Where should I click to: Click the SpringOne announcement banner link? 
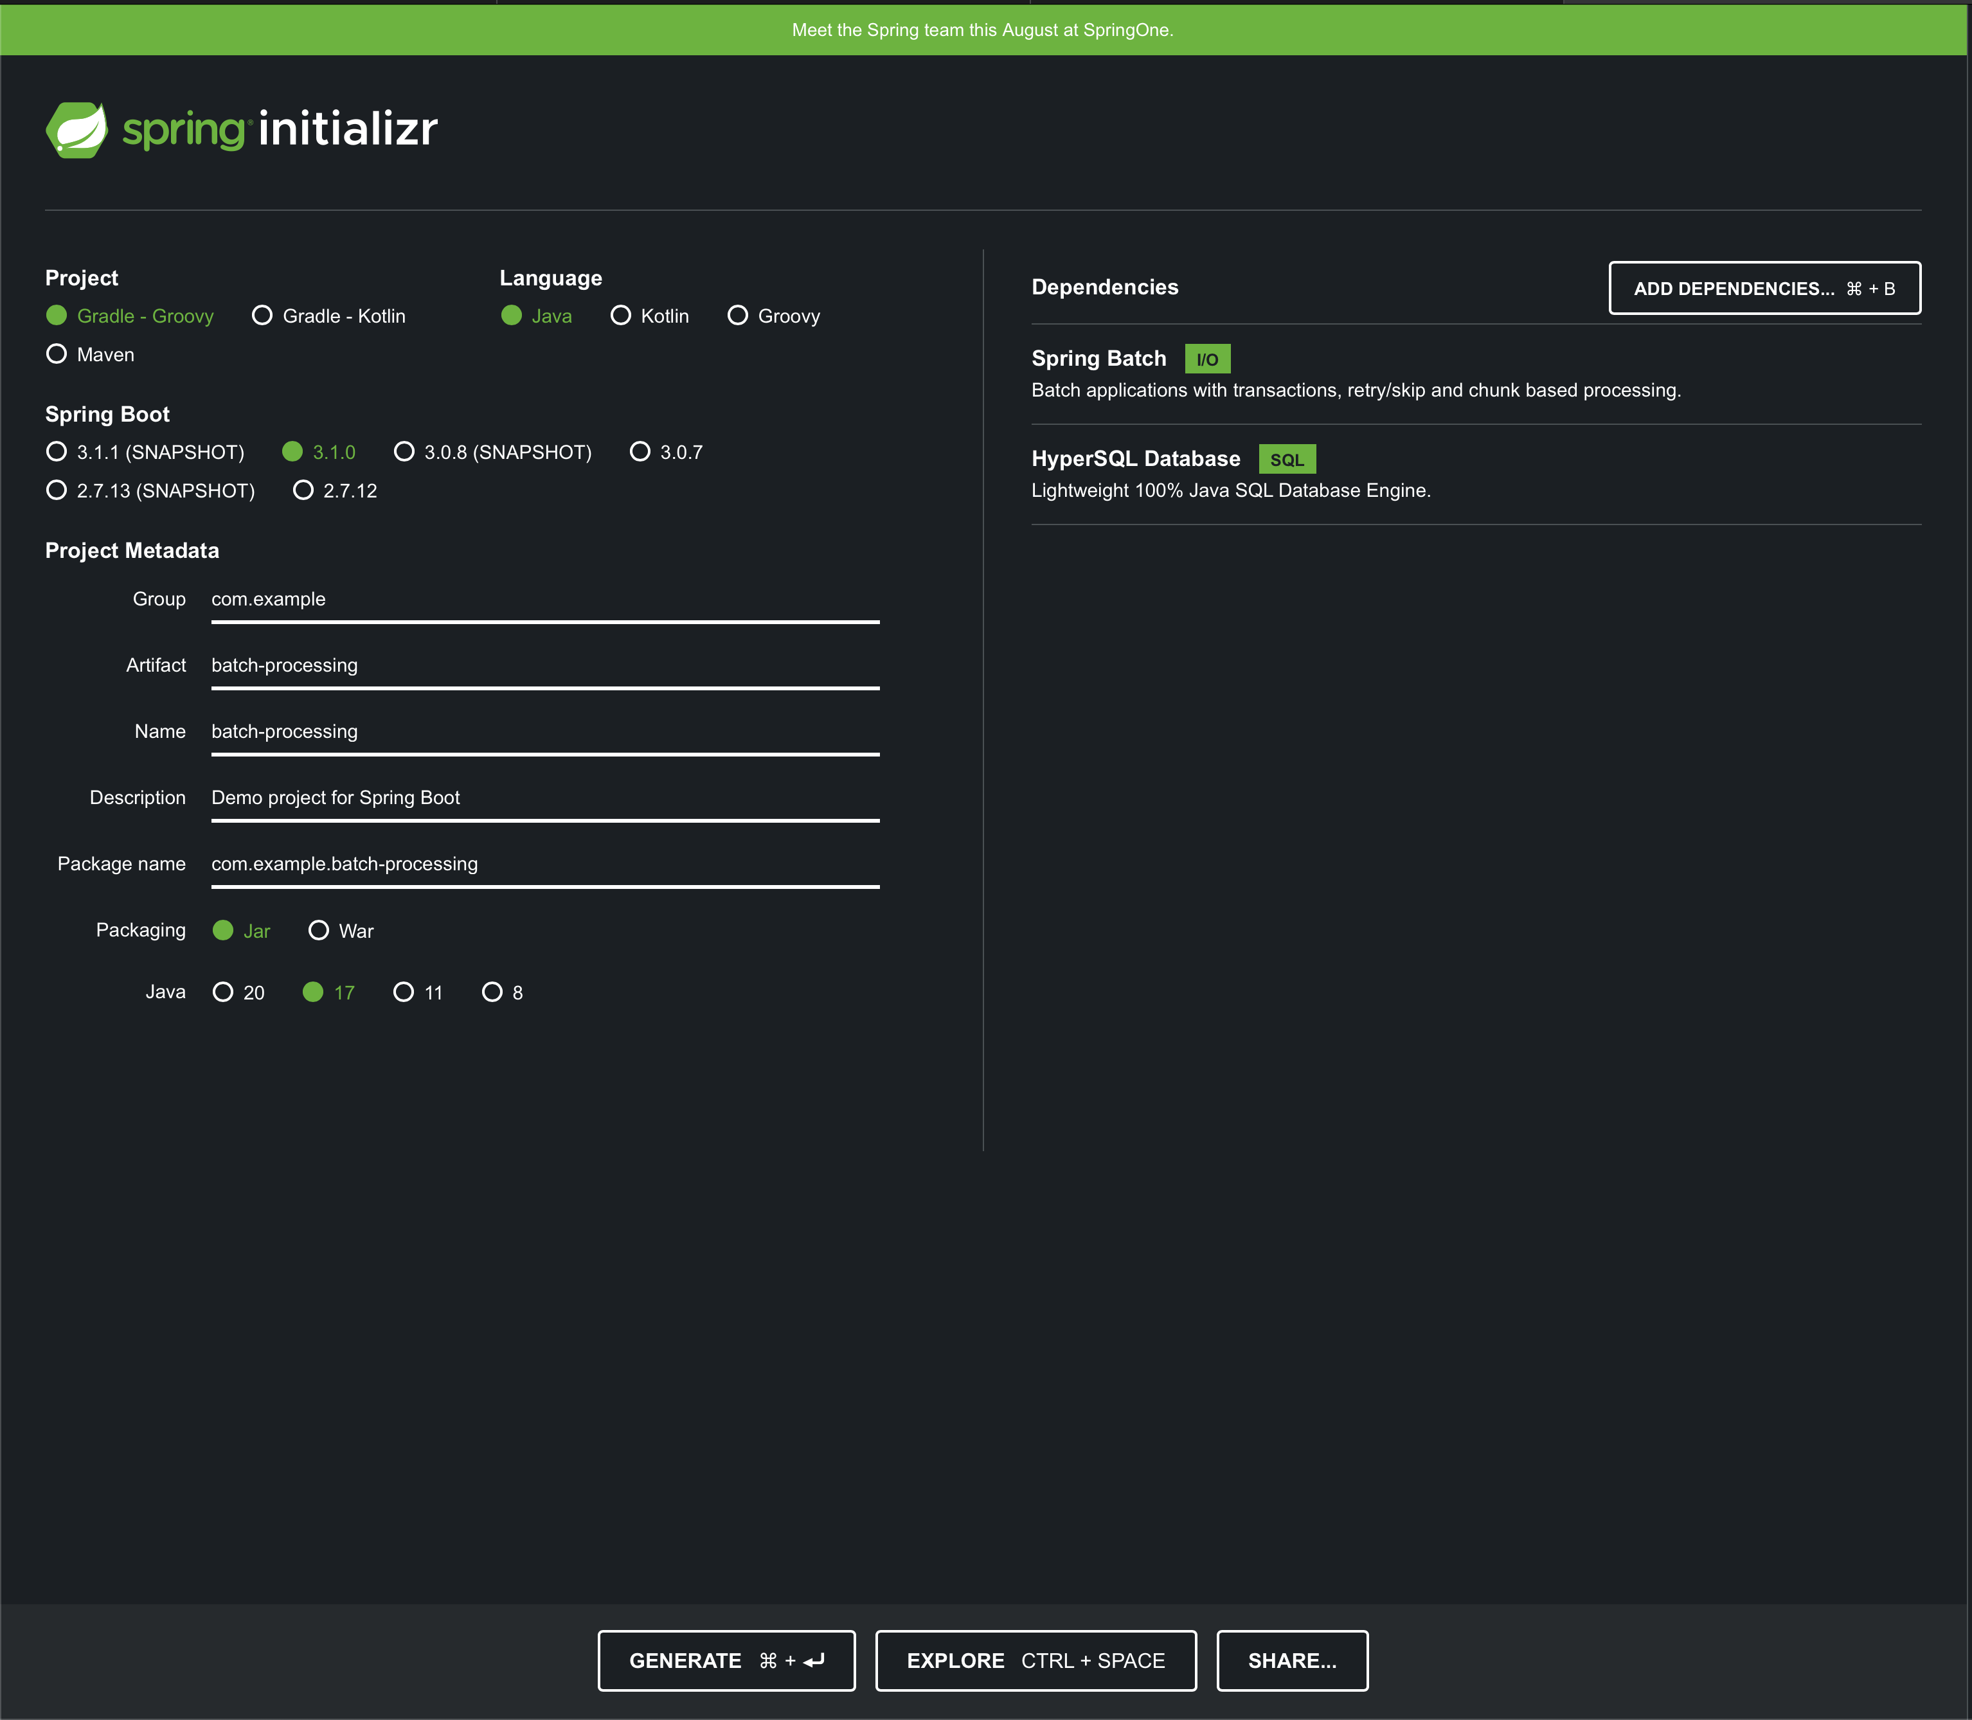click(982, 30)
